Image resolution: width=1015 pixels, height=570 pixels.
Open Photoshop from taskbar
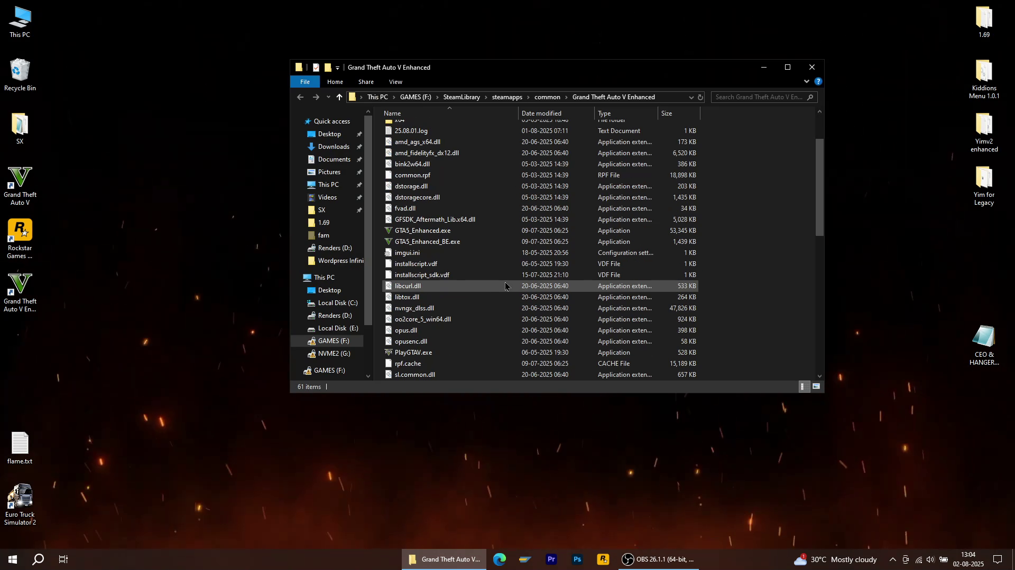pos(577,559)
